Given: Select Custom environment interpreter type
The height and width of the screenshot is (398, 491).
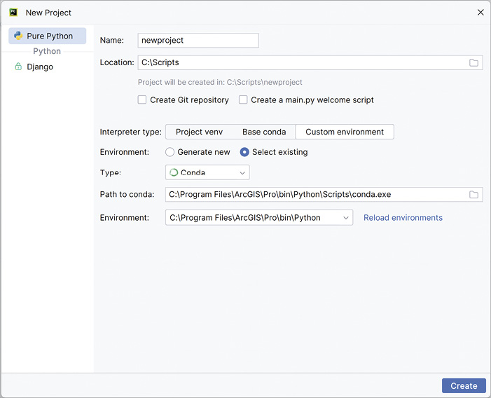Looking at the screenshot, I should (x=345, y=132).
